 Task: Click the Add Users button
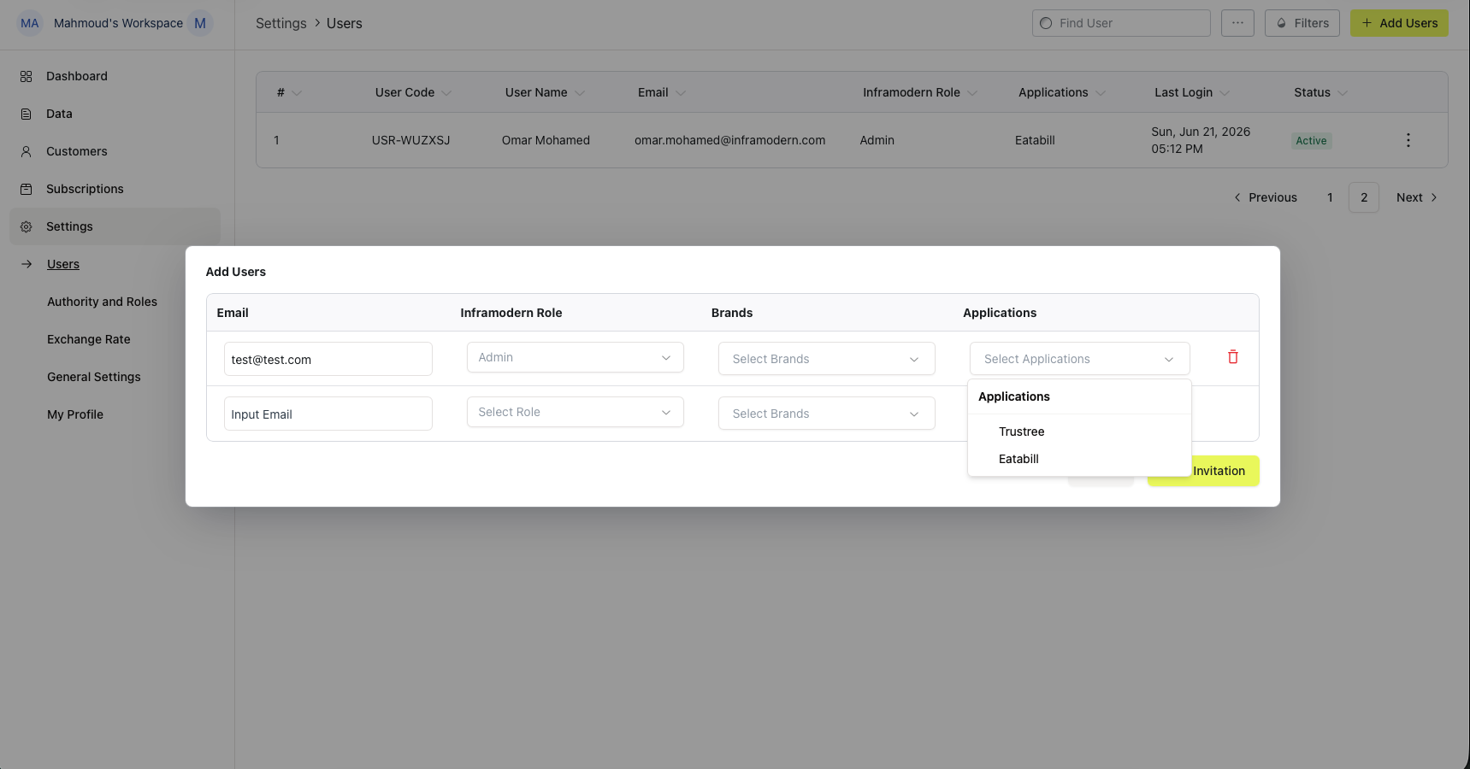[x=1399, y=23]
